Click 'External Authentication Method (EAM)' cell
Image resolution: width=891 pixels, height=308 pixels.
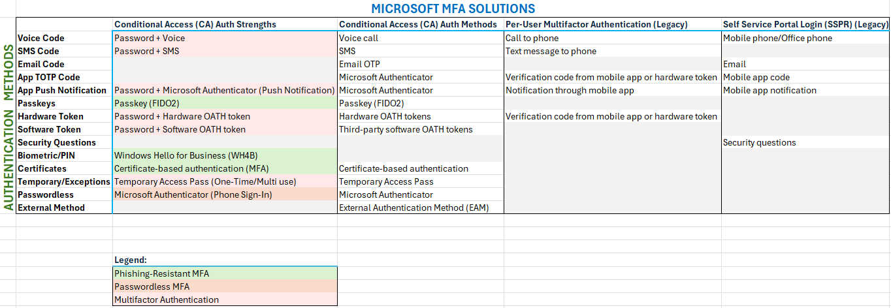pos(421,208)
